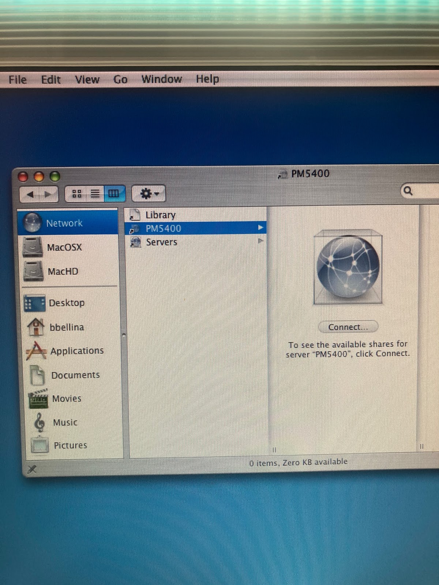Select Network in the Finder sidebar
Viewport: 439px width, 585px height.
point(68,223)
